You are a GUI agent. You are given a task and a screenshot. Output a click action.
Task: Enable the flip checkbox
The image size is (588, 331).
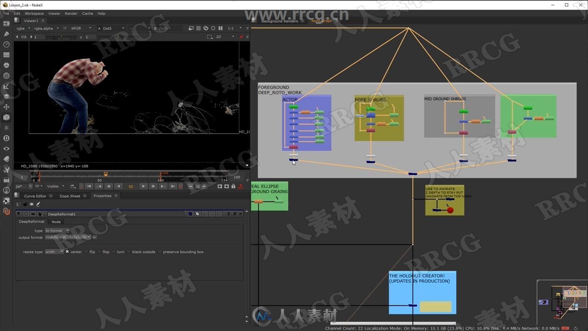[x=86, y=252]
